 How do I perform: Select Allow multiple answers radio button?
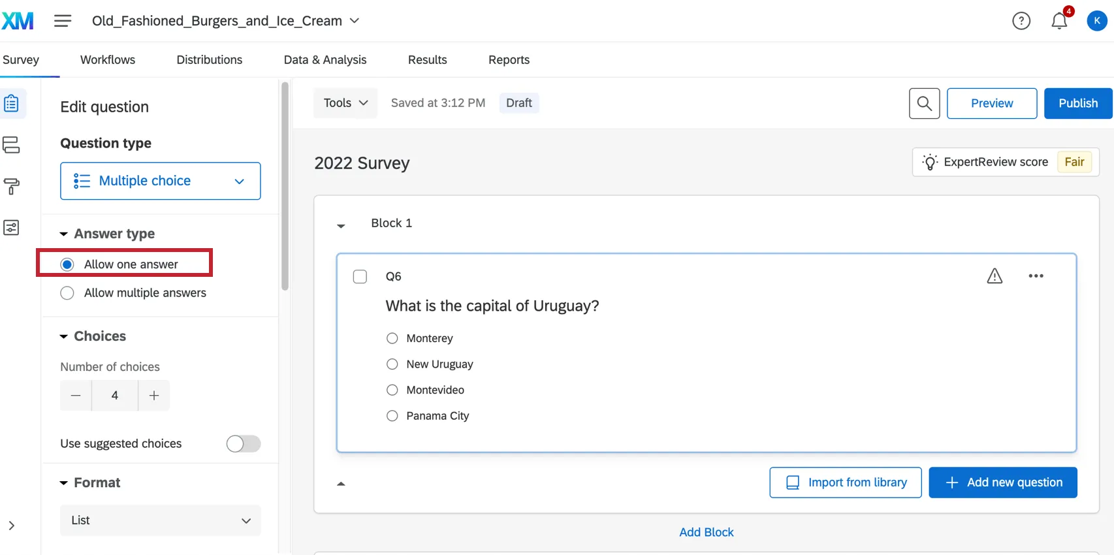(67, 293)
